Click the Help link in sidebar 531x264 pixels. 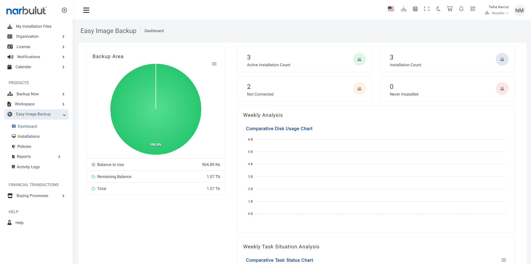[19, 223]
